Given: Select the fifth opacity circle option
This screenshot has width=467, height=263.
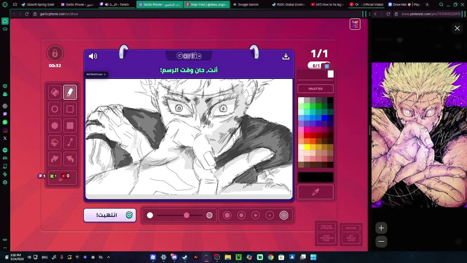Looking at the screenshot, I should (284, 216).
